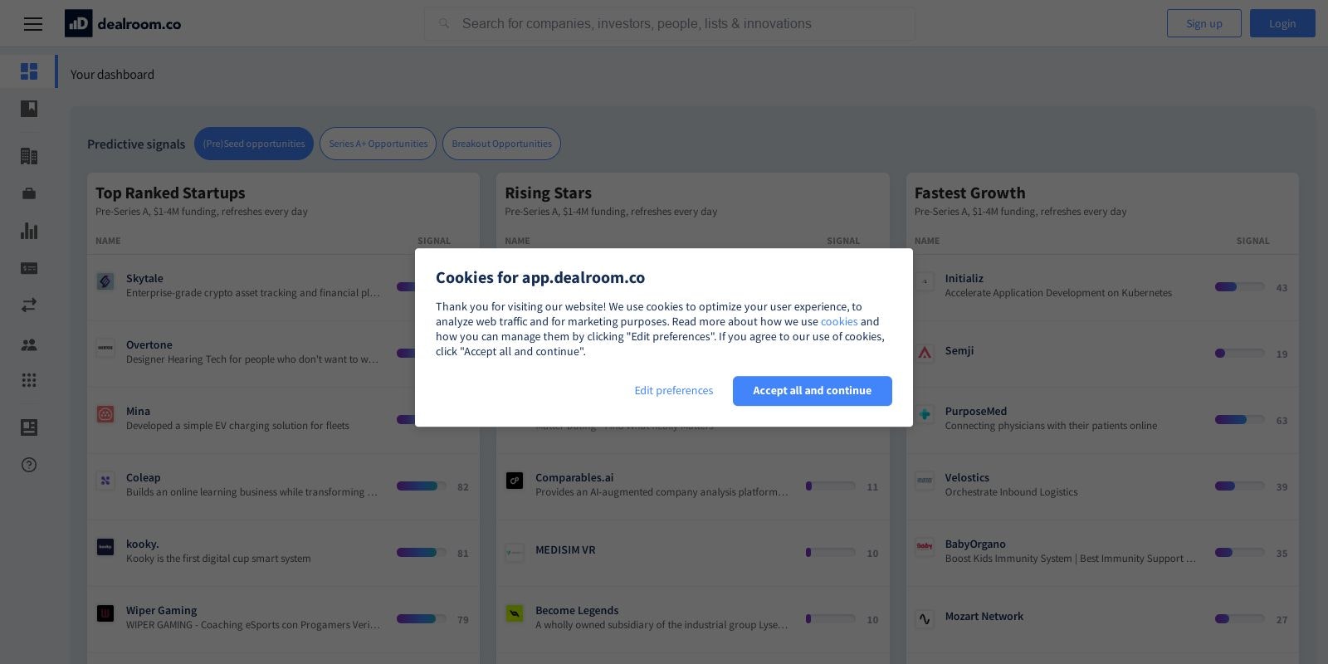Click the Semji company logo
This screenshot has width=1328, height=664.
click(925, 354)
